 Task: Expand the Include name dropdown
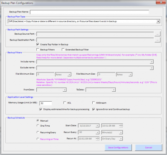[x=152, y=62]
